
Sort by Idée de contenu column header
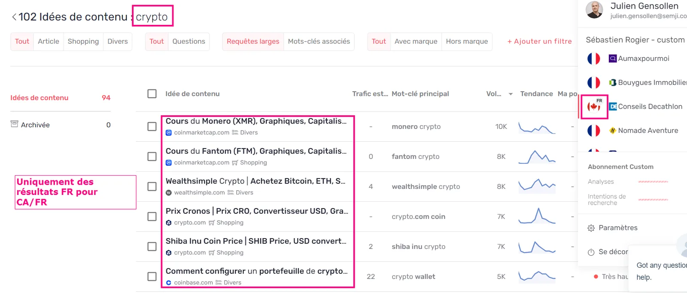[192, 94]
